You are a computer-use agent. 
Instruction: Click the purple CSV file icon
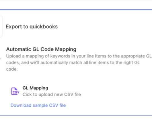coord(15,91)
